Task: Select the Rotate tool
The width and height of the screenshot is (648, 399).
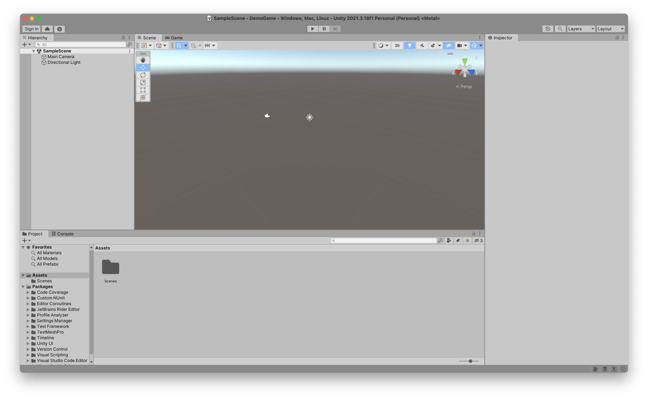Action: pos(143,75)
